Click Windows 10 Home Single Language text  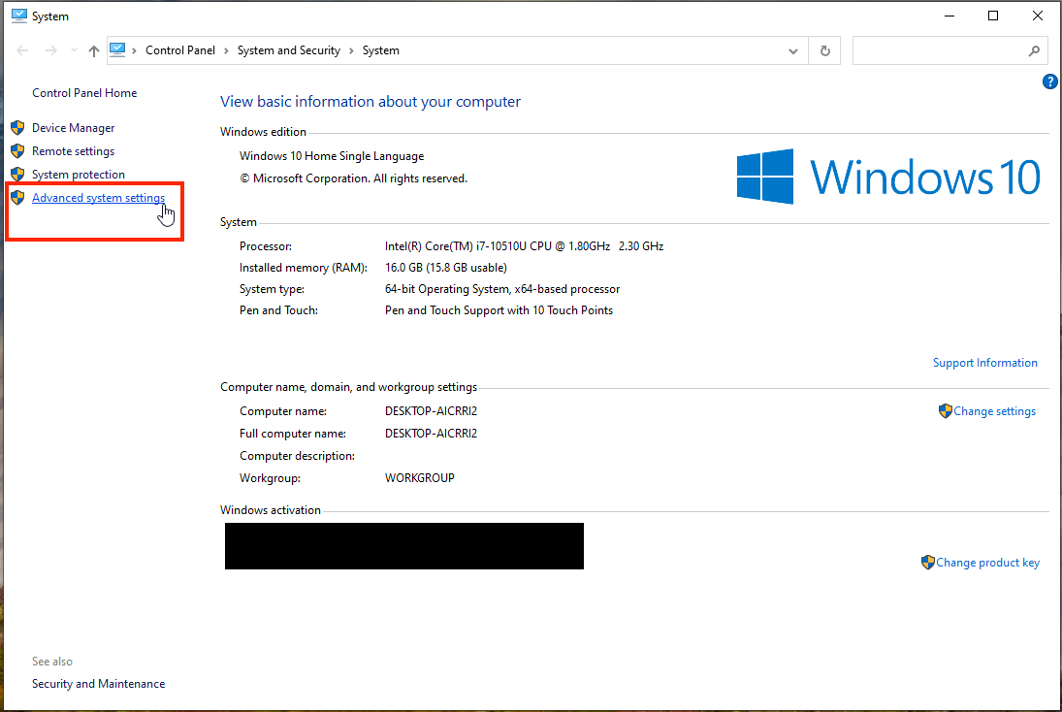[332, 156]
